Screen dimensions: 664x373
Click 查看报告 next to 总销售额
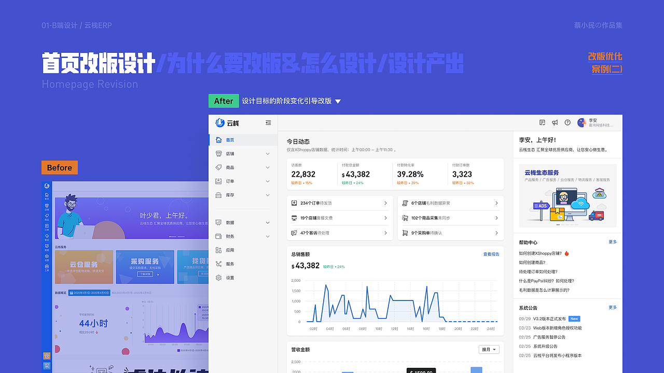(x=490, y=254)
